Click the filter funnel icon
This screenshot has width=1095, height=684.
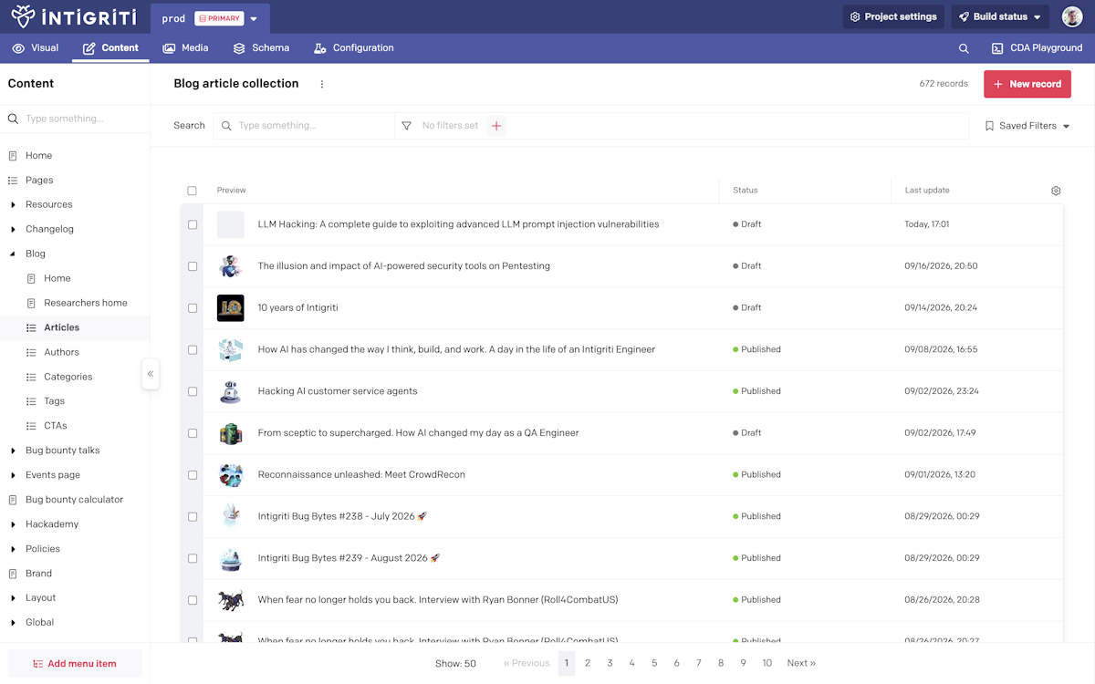(407, 126)
